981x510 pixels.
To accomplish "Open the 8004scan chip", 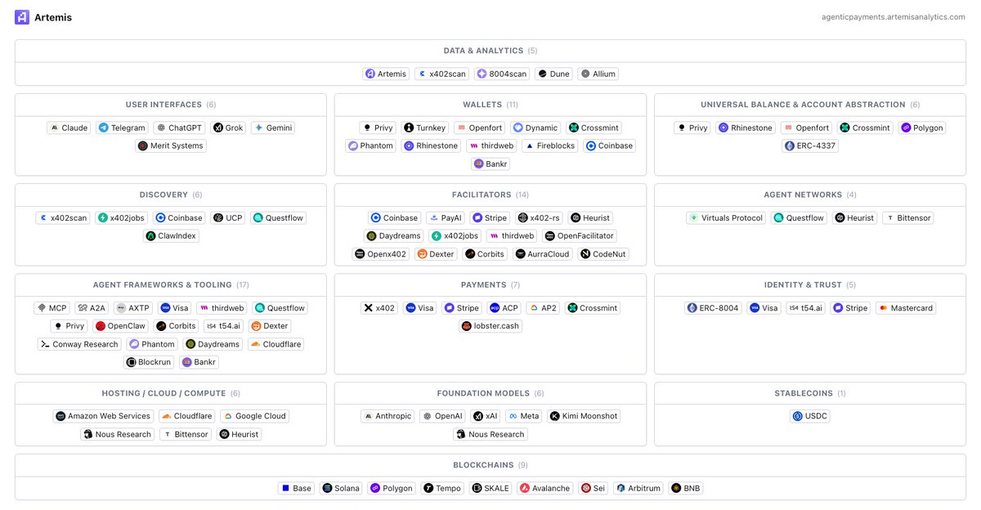I will 502,74.
